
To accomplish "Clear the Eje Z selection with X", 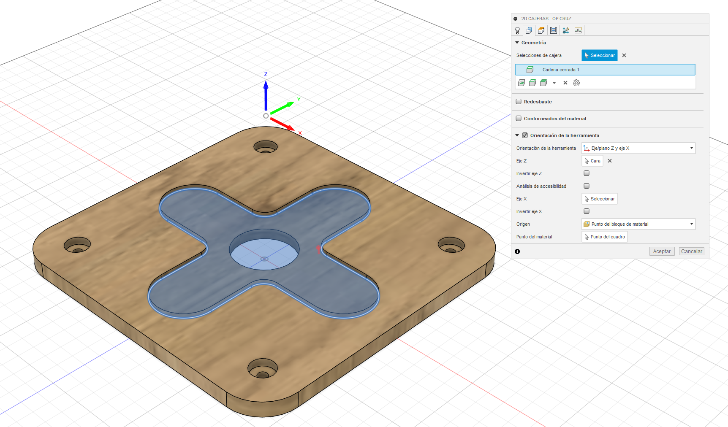I will tap(610, 161).
